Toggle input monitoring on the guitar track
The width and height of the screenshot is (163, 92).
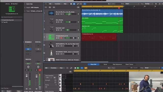click(63, 14)
